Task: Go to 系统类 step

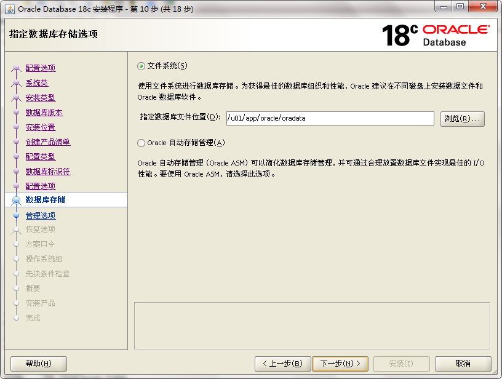Action: click(x=37, y=83)
